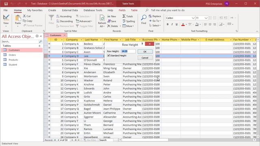Save the current record
This screenshot has width=260, height=146.
click(112, 21)
